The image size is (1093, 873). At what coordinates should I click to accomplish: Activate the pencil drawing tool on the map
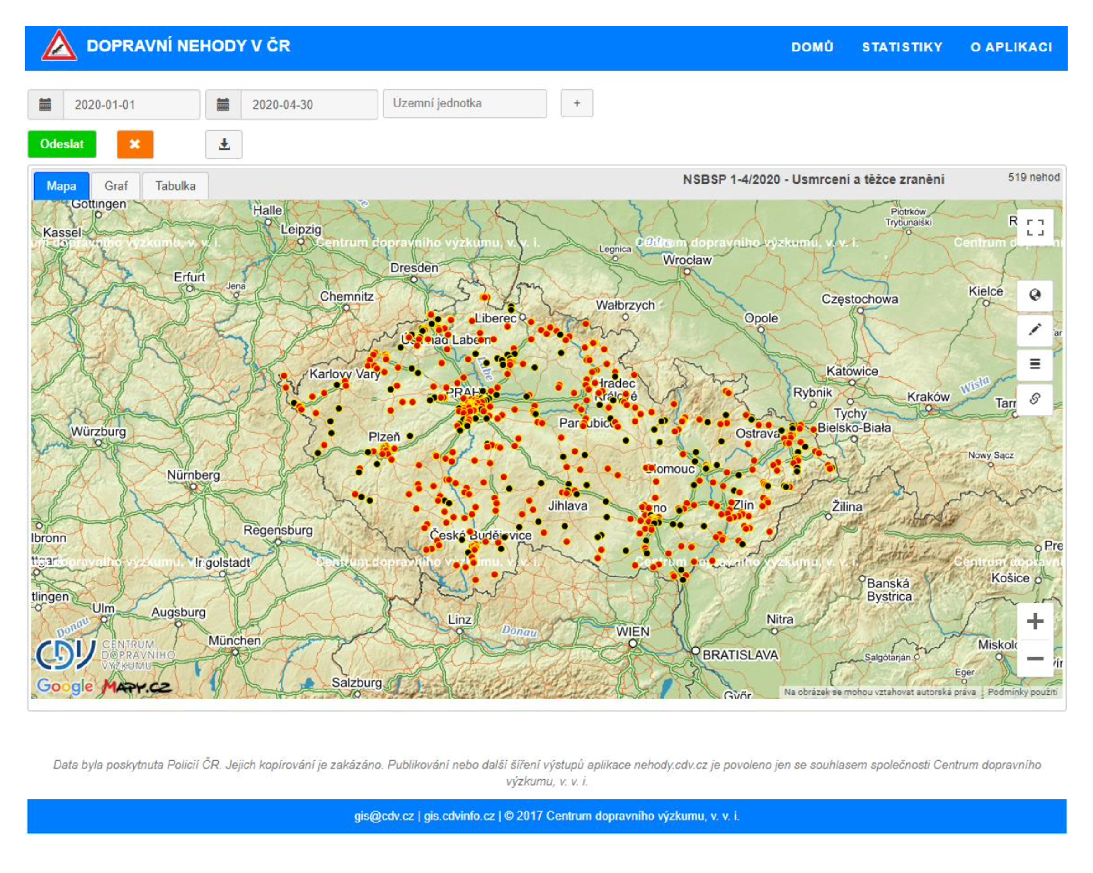coord(1036,329)
